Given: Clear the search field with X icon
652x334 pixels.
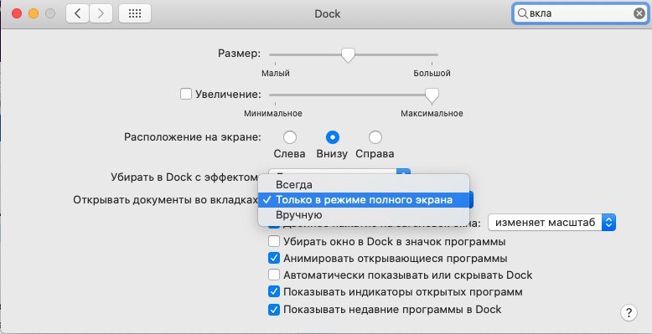Looking at the screenshot, I should click(x=639, y=13).
